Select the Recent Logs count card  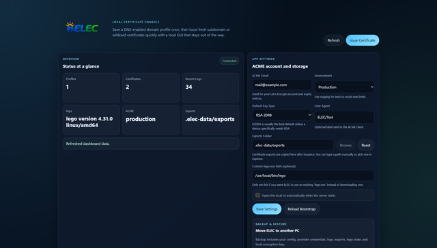(x=210, y=87)
